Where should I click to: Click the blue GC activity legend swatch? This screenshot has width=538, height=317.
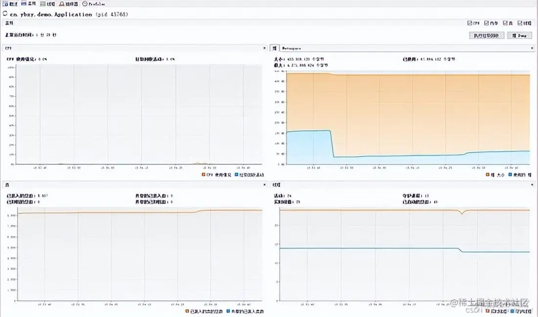tap(237, 175)
